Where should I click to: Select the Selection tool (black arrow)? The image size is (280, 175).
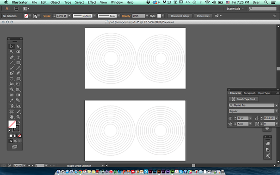pyautogui.click(x=12, y=46)
